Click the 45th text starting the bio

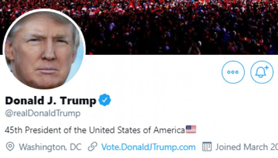14,130
